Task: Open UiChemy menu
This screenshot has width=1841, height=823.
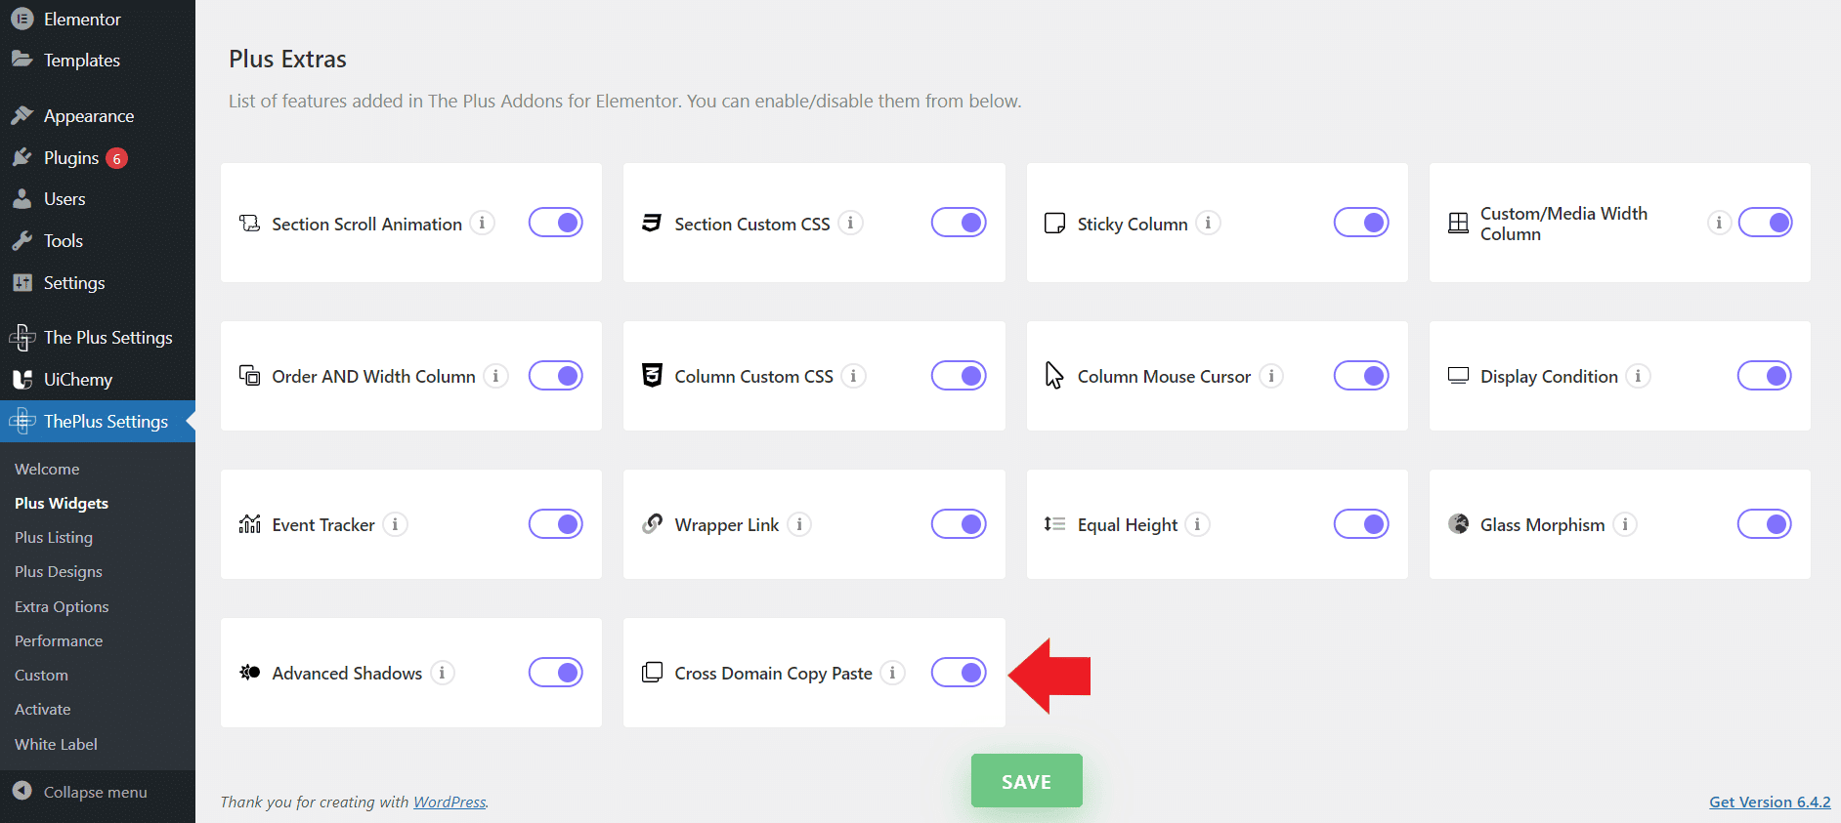Action: pos(98,380)
